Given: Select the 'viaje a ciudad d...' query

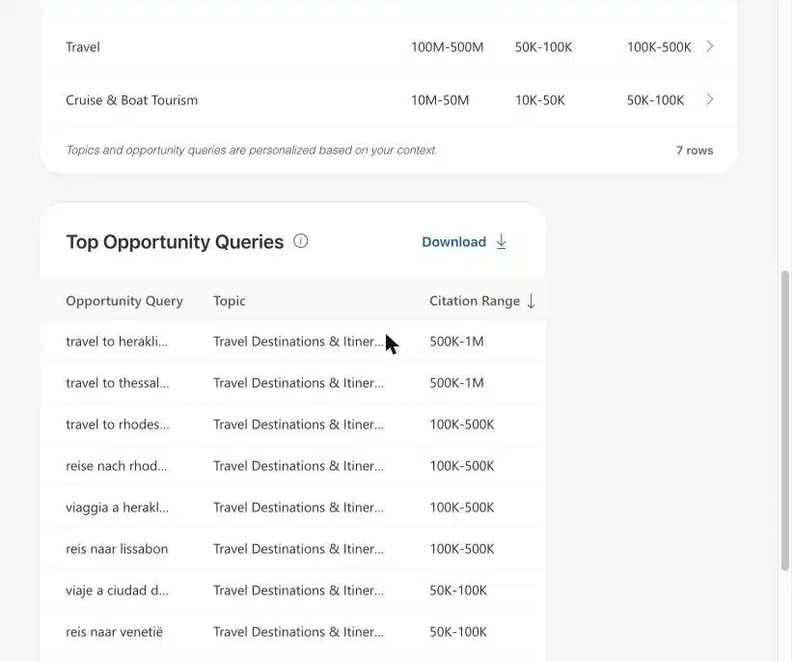Looking at the screenshot, I should [x=117, y=591].
